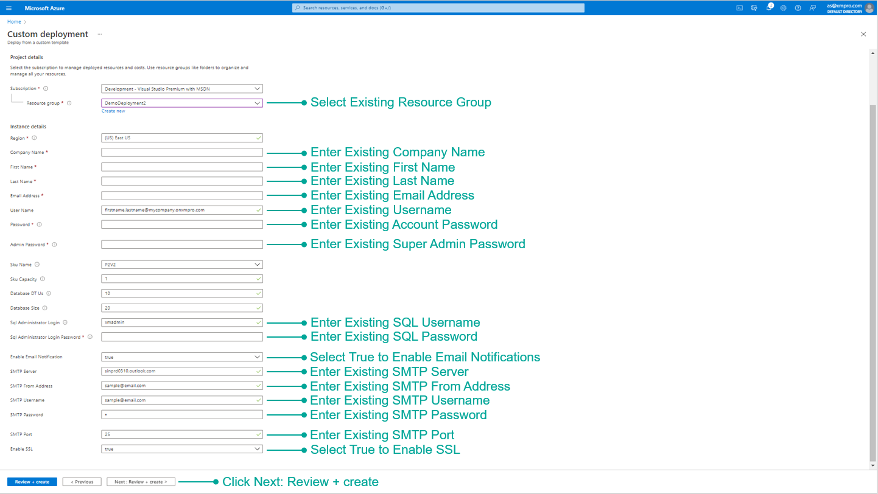The width and height of the screenshot is (878, 494).
Task: Click the SMTP Username field
Action: (x=182, y=400)
